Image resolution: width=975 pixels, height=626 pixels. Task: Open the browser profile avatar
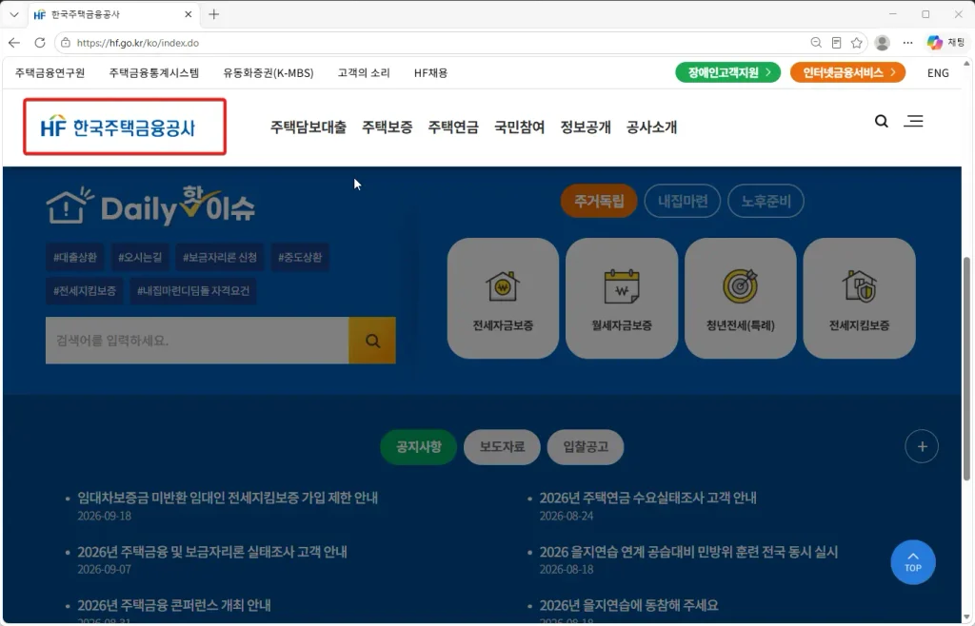point(882,43)
